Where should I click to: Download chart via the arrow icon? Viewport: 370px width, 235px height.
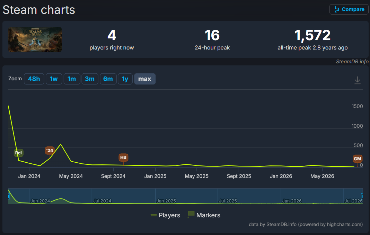pos(357,80)
